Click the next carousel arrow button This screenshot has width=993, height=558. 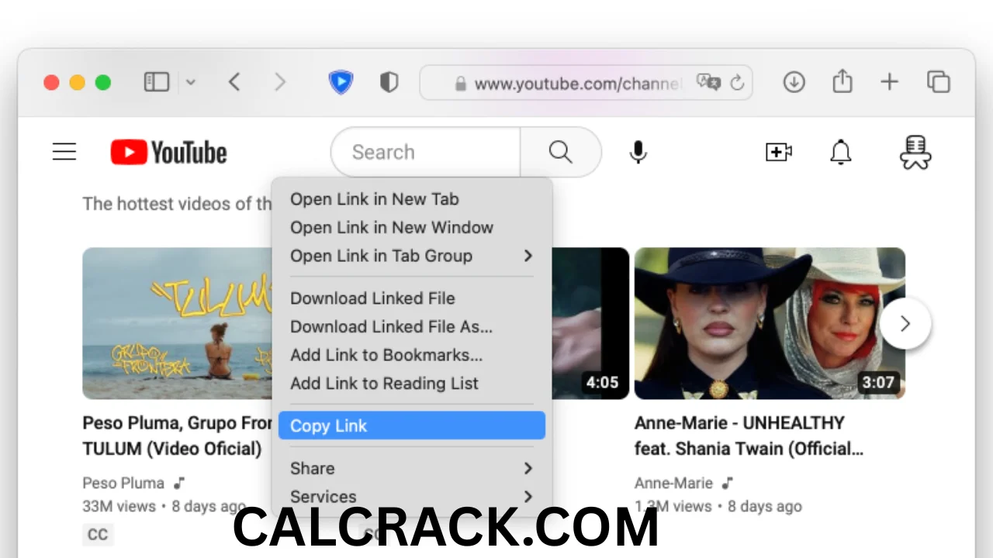(x=905, y=324)
